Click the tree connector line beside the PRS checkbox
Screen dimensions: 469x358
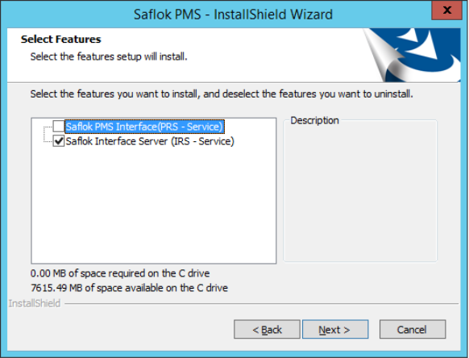click(48, 127)
